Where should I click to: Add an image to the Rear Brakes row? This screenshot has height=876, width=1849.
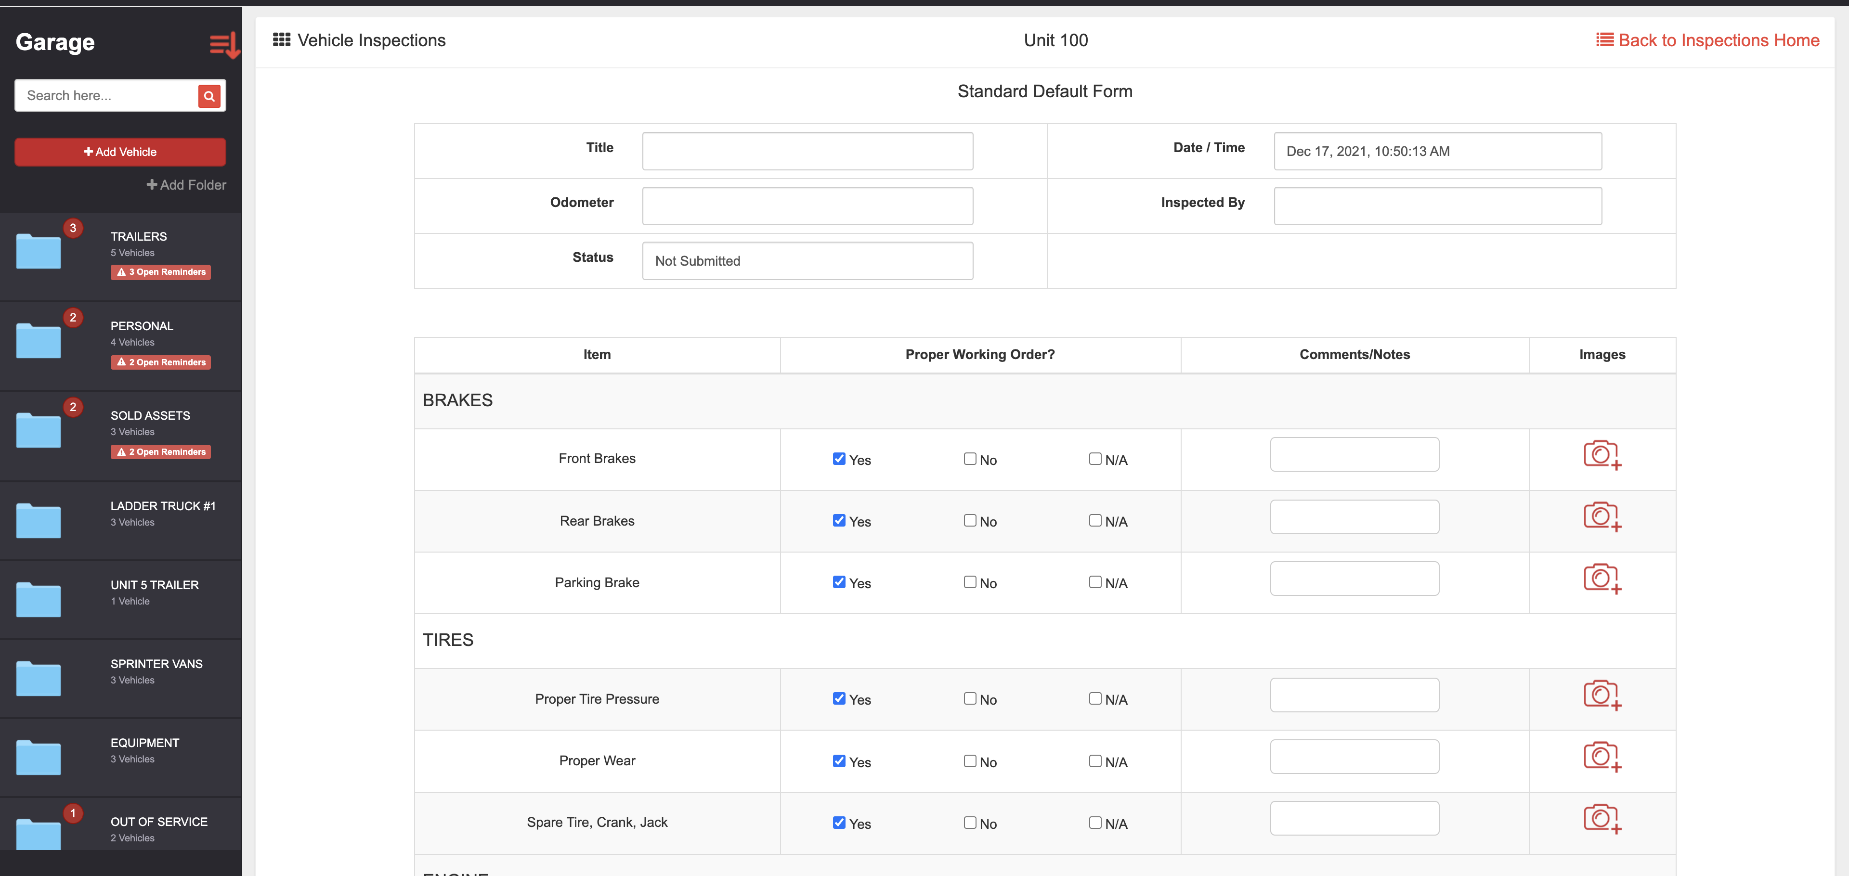coord(1602,516)
